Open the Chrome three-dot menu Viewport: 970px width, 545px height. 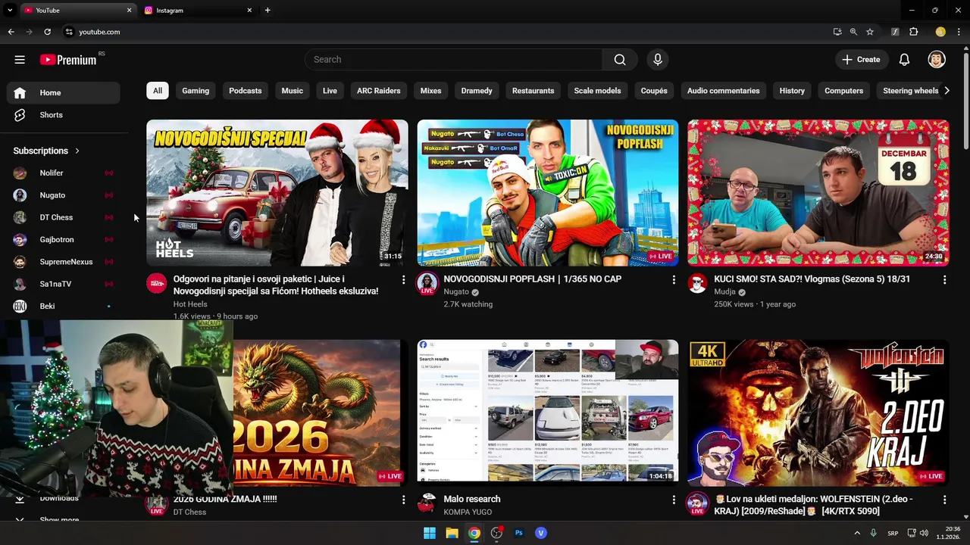coord(959,32)
